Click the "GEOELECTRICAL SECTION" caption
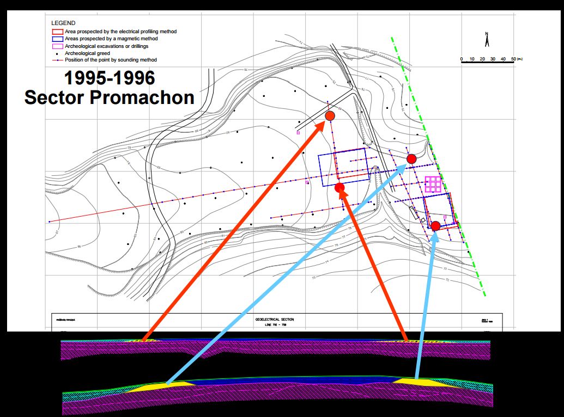 click(275, 319)
